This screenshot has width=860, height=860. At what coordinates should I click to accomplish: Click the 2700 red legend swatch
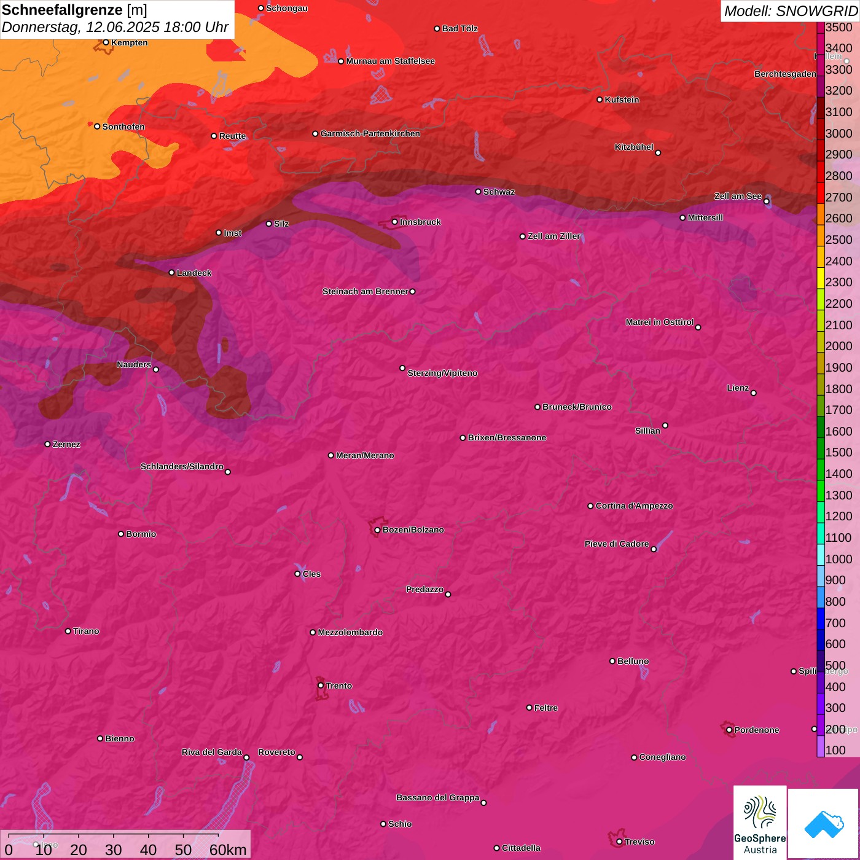[821, 192]
